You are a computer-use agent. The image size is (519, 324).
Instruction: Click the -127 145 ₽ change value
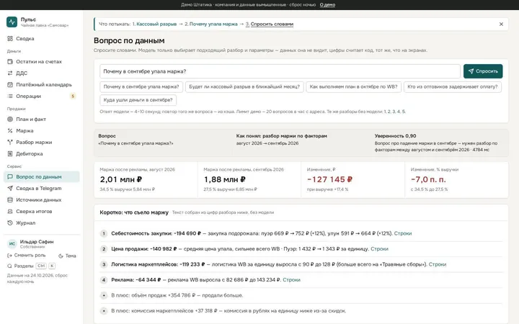click(329, 179)
